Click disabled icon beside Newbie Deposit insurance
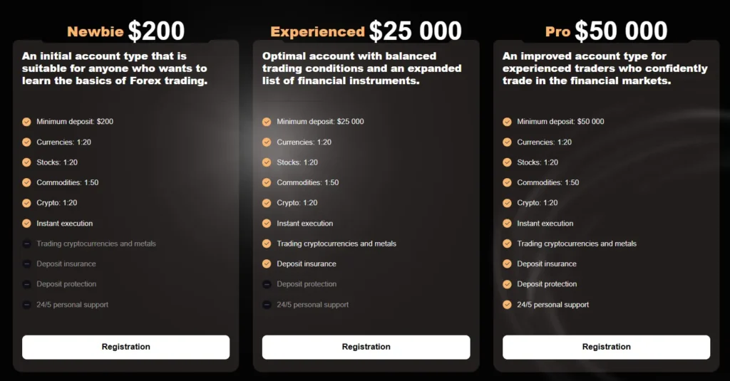Screen dimensions: 730x381 (x=26, y=264)
